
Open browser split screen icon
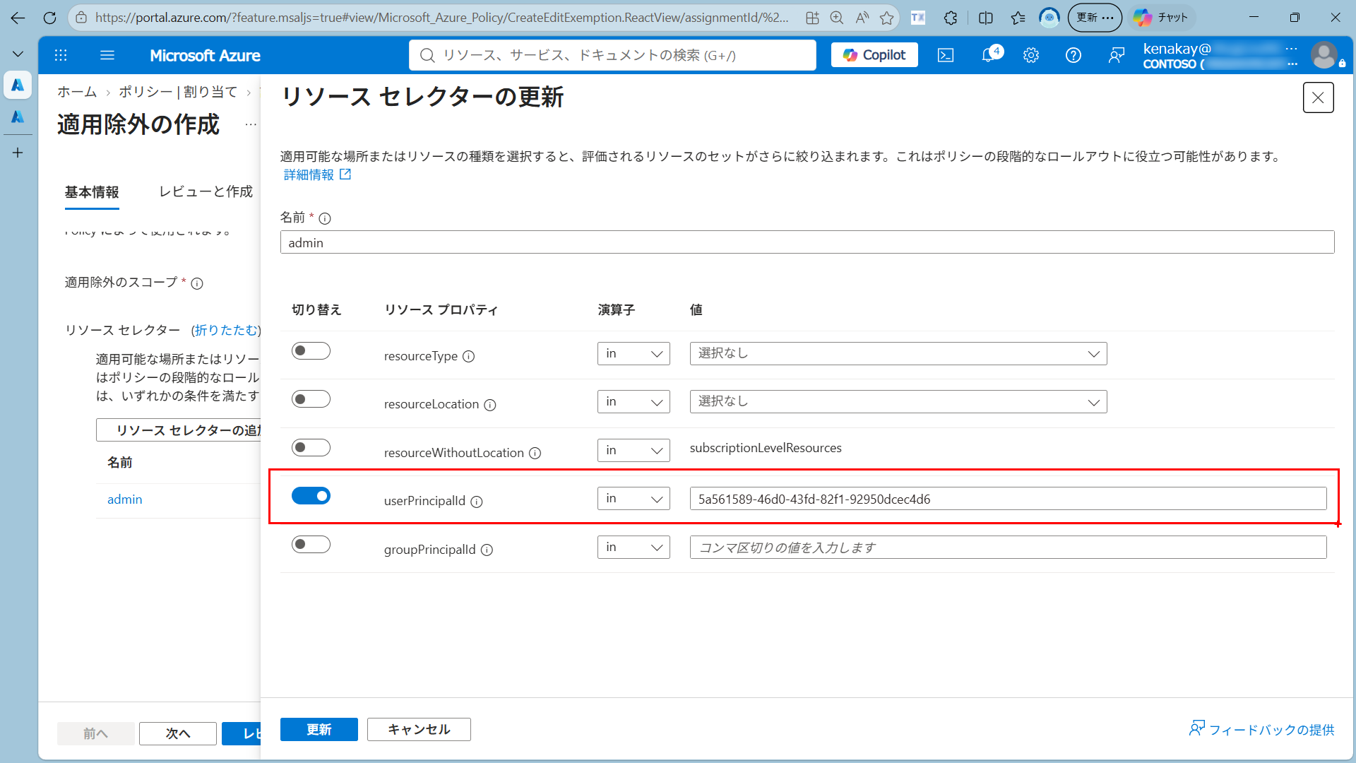[x=986, y=18]
